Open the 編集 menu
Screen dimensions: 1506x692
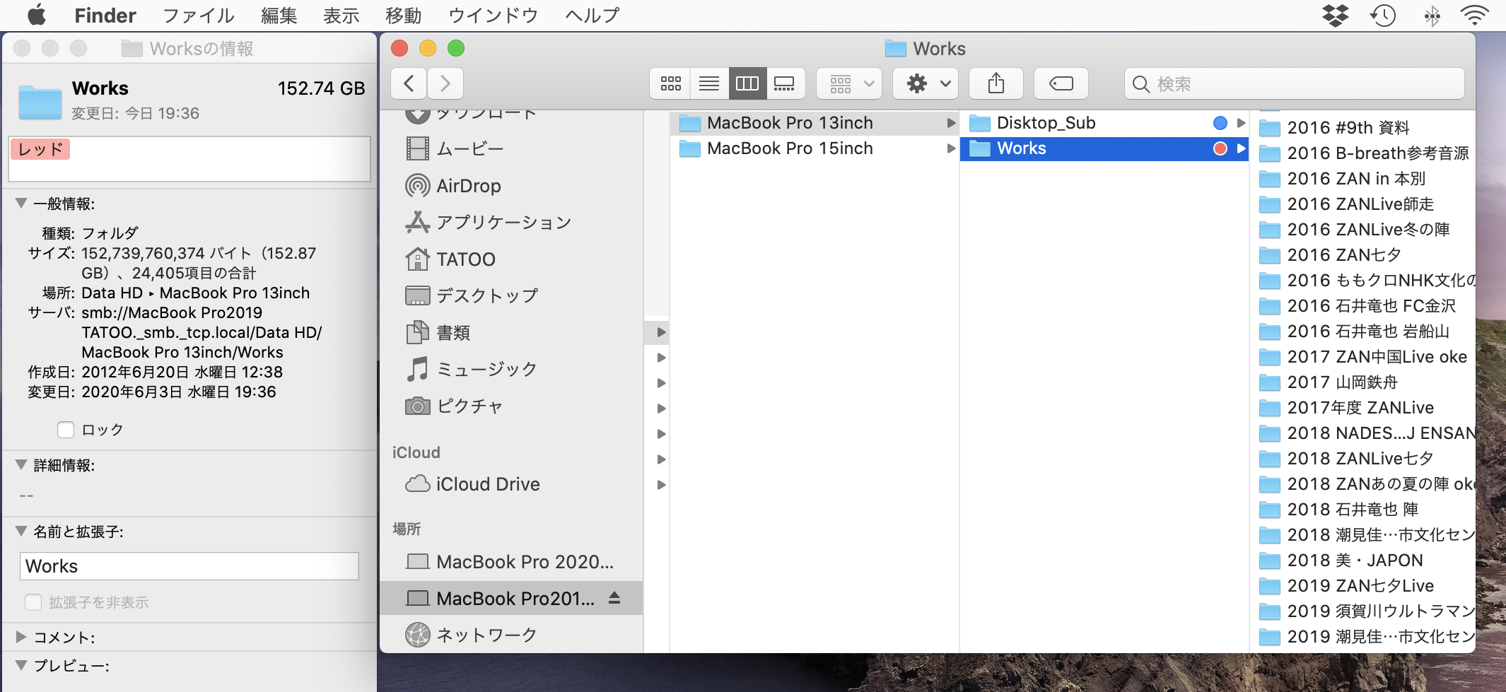click(x=279, y=15)
